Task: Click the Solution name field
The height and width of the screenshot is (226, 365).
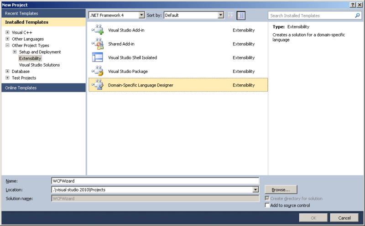Action: tap(155, 199)
